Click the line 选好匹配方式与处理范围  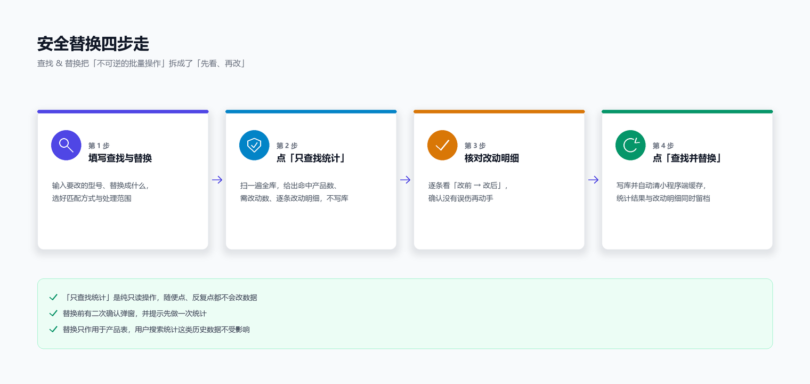[x=92, y=198]
